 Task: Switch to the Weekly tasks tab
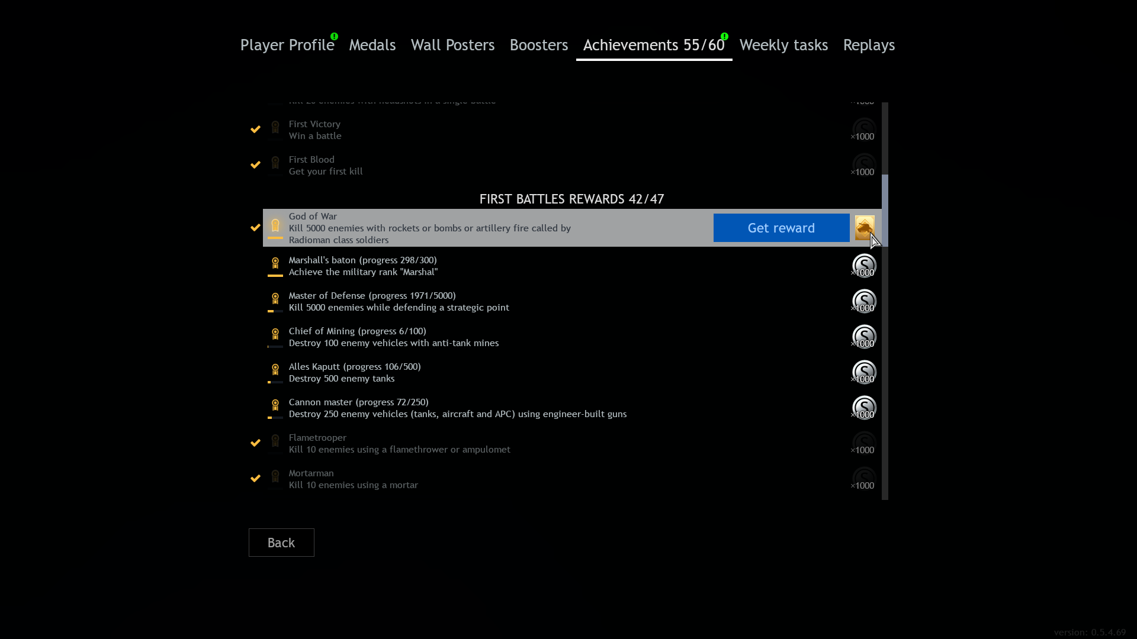point(783,45)
